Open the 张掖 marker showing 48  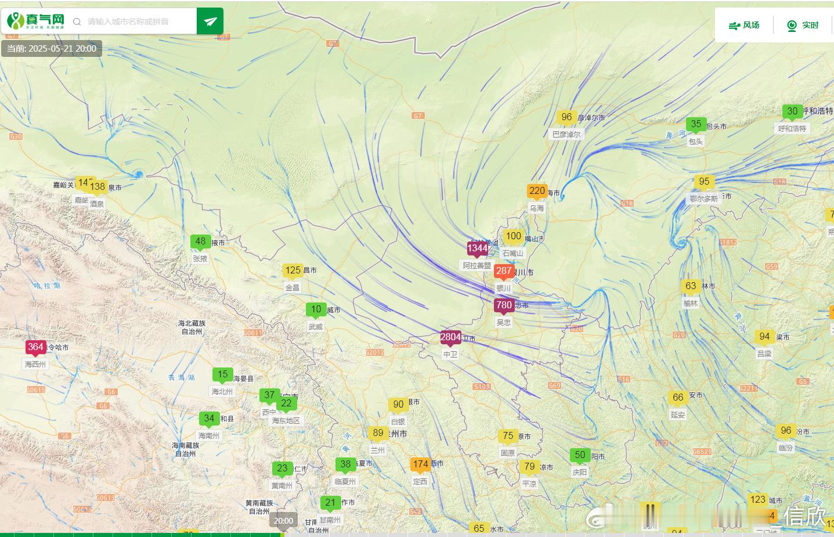[200, 242]
